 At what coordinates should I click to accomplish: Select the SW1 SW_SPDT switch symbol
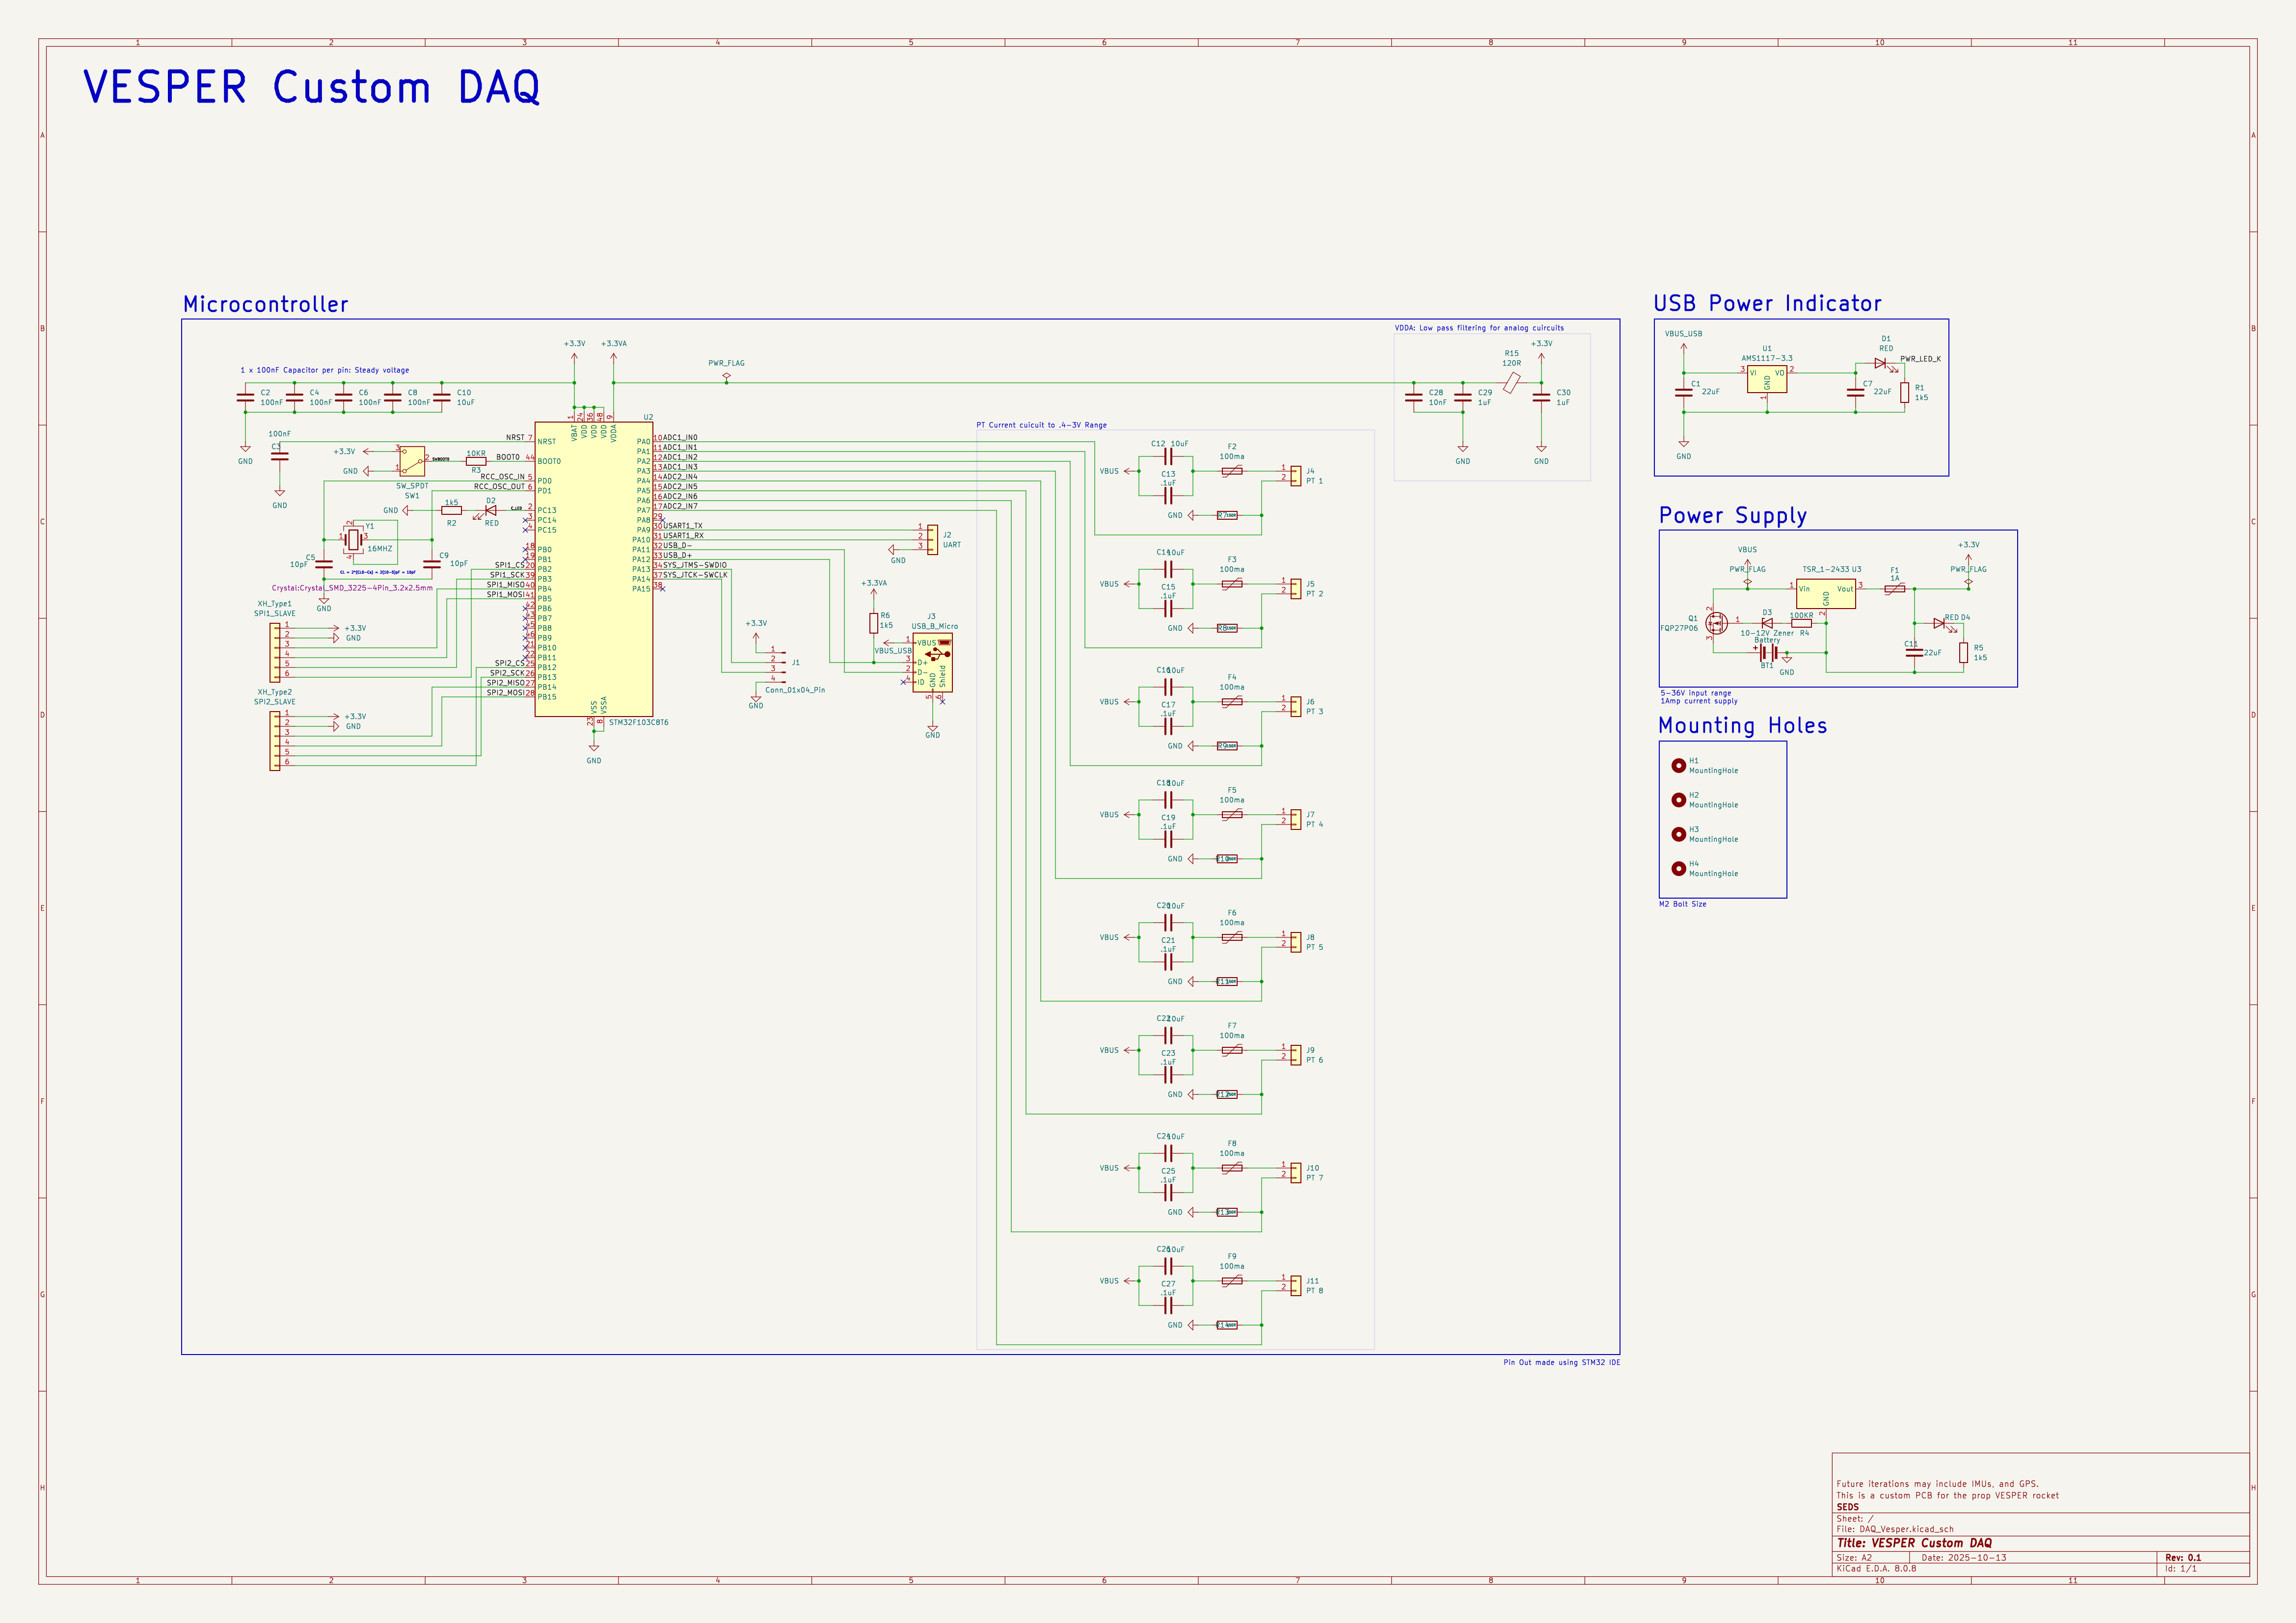click(412, 460)
